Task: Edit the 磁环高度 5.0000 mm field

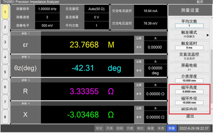Action: click(189, 91)
